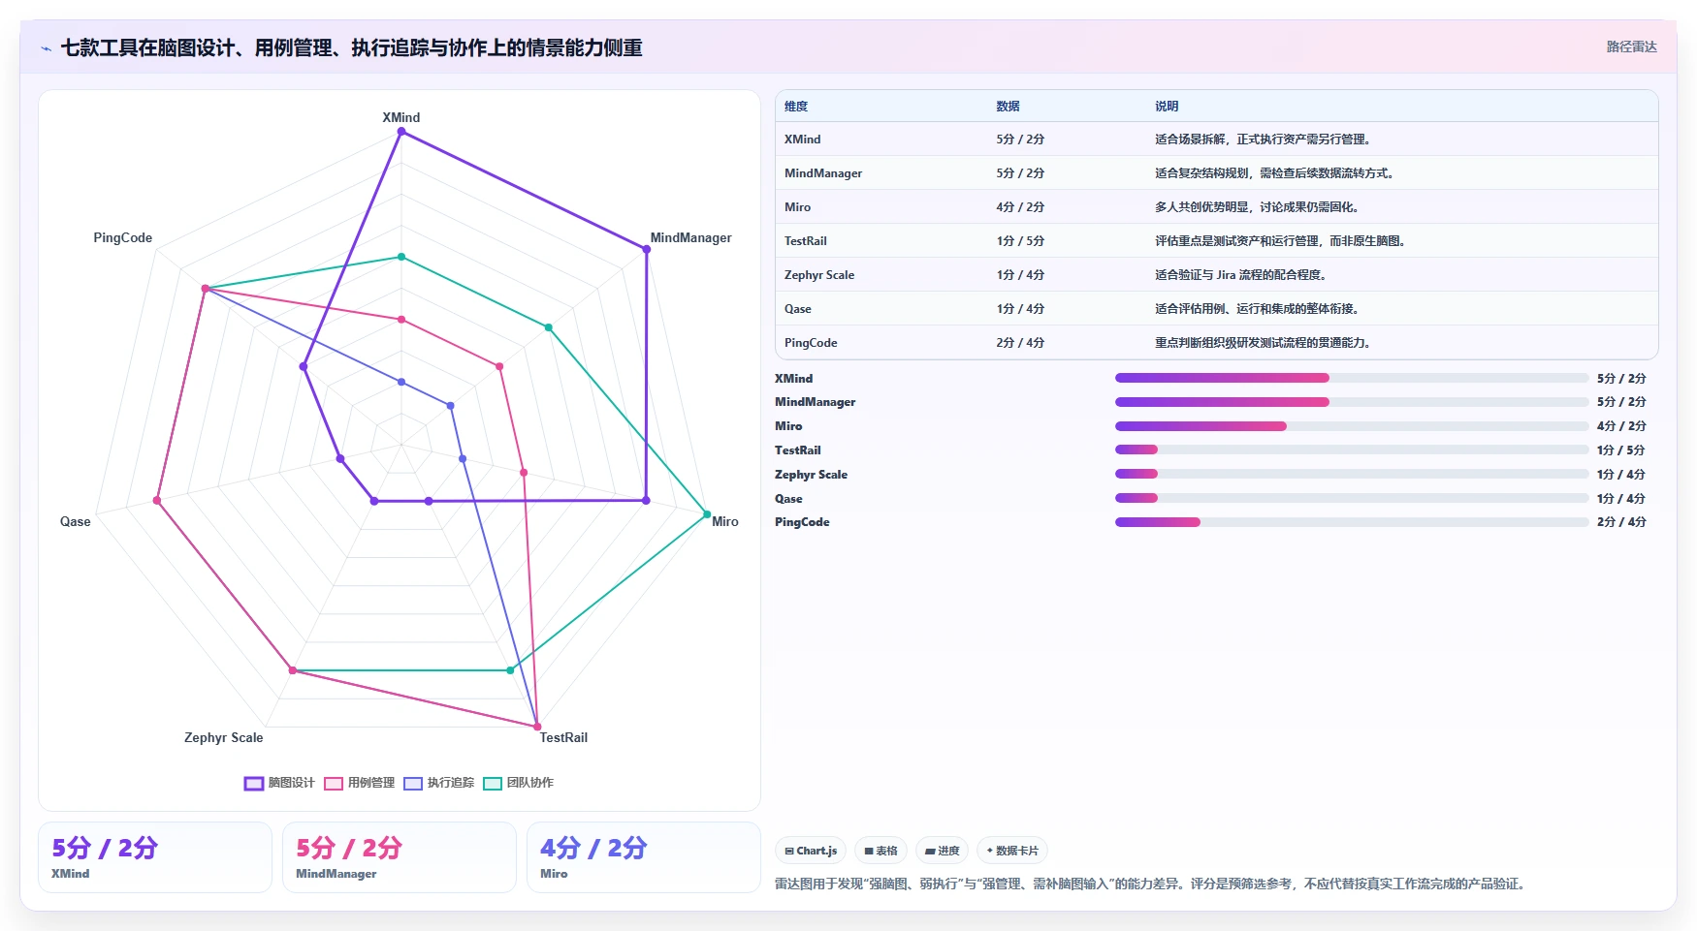This screenshot has height=931, width=1697.
Task: Click the Miro axis label on radar
Action: click(725, 521)
